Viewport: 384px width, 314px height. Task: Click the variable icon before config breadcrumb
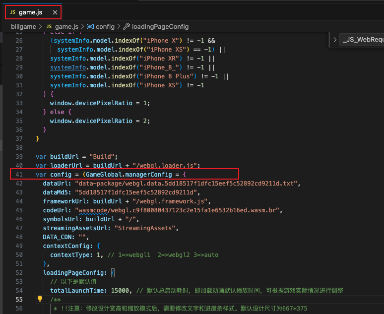tap(90, 26)
